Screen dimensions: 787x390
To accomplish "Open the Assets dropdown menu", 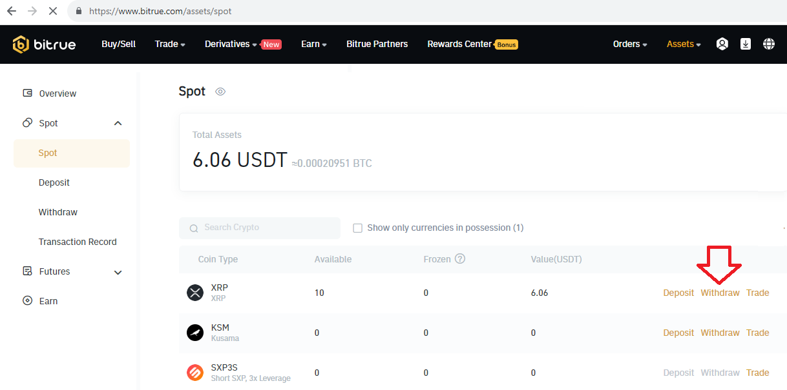I will (x=684, y=44).
